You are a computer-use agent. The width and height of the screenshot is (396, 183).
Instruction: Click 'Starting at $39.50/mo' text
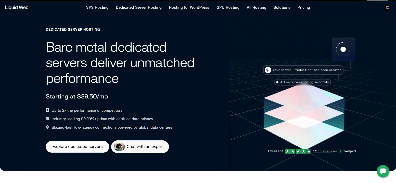77,96
